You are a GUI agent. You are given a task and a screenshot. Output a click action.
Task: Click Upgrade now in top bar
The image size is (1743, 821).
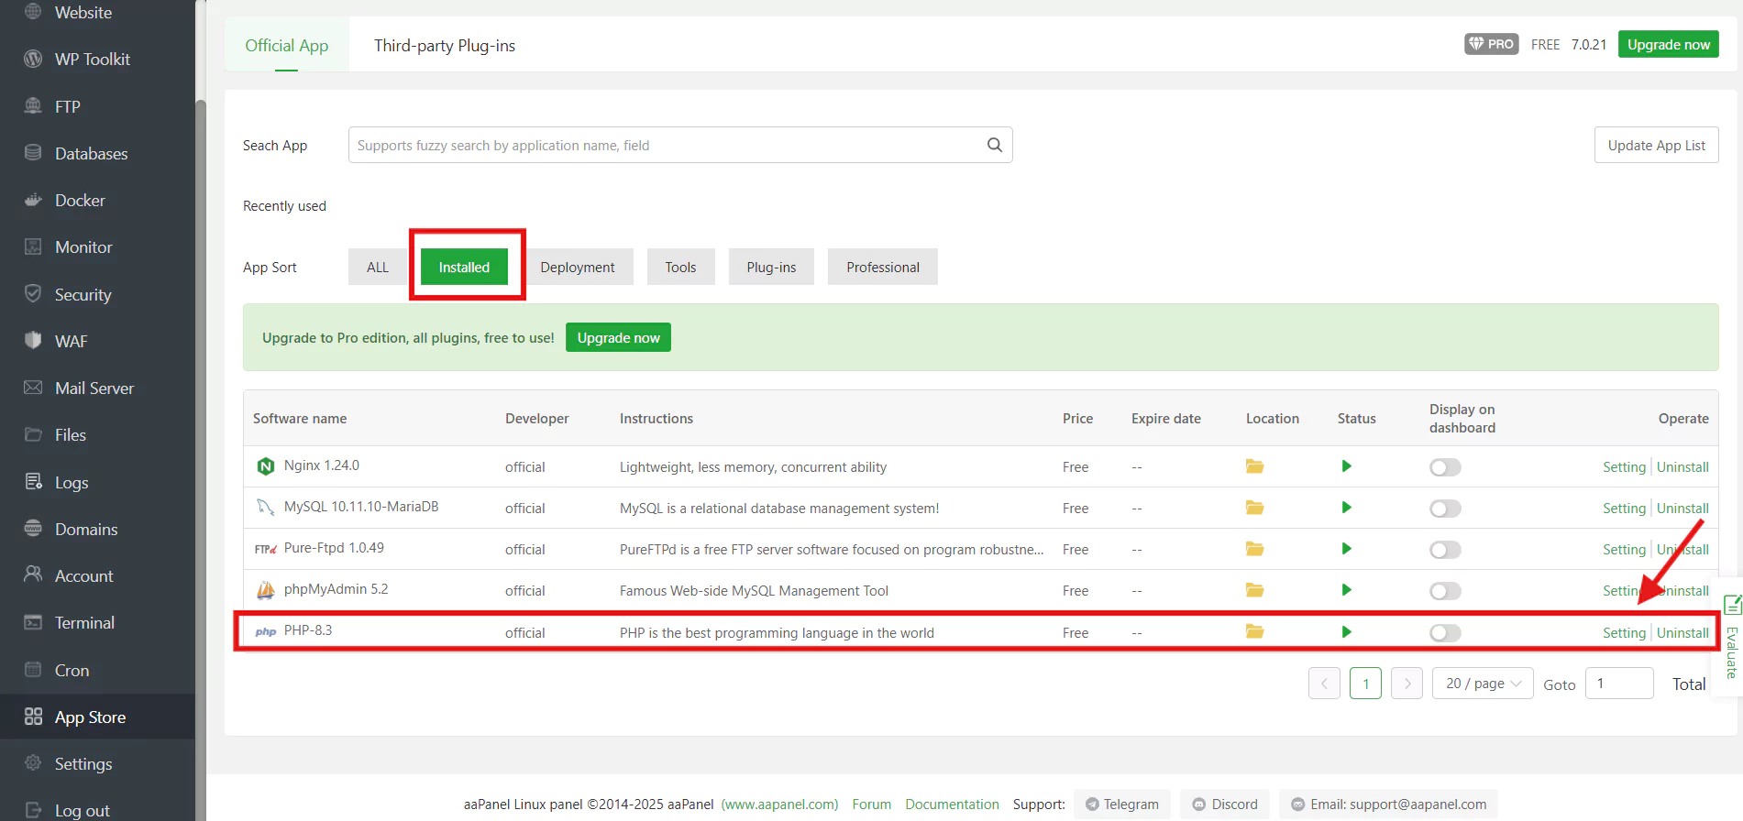[x=1668, y=44]
